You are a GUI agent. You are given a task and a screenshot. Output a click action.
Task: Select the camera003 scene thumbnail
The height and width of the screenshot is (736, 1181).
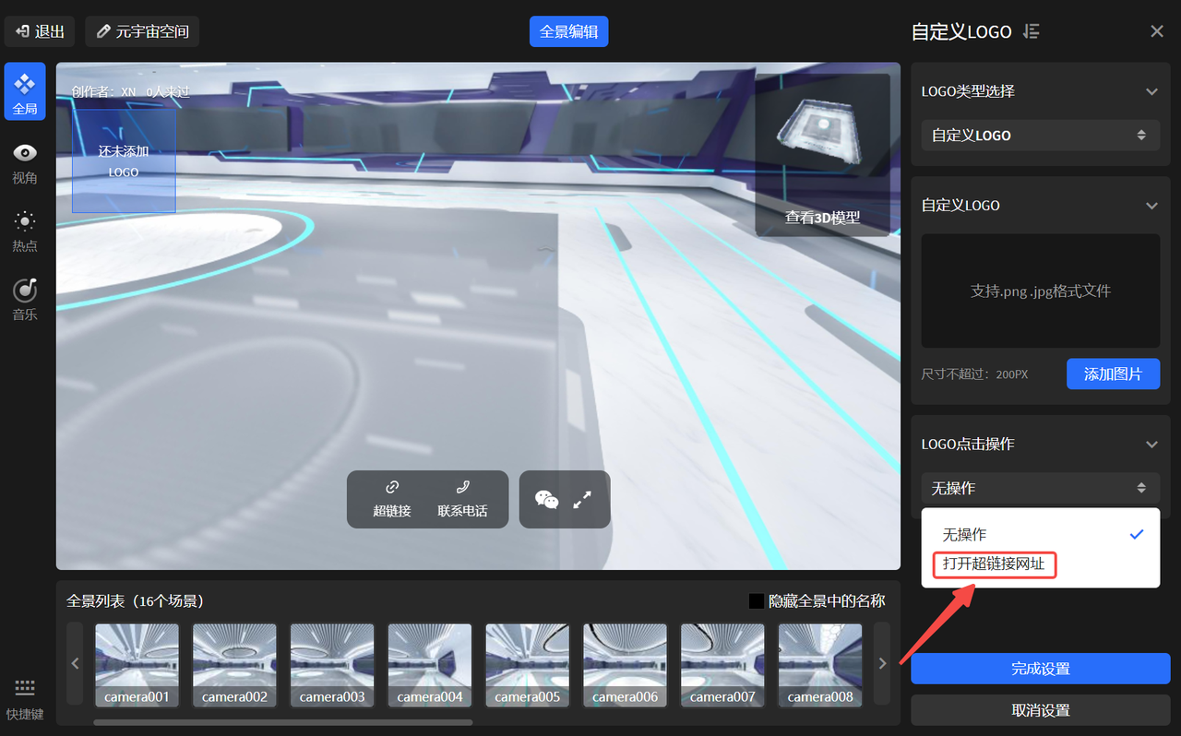point(332,665)
